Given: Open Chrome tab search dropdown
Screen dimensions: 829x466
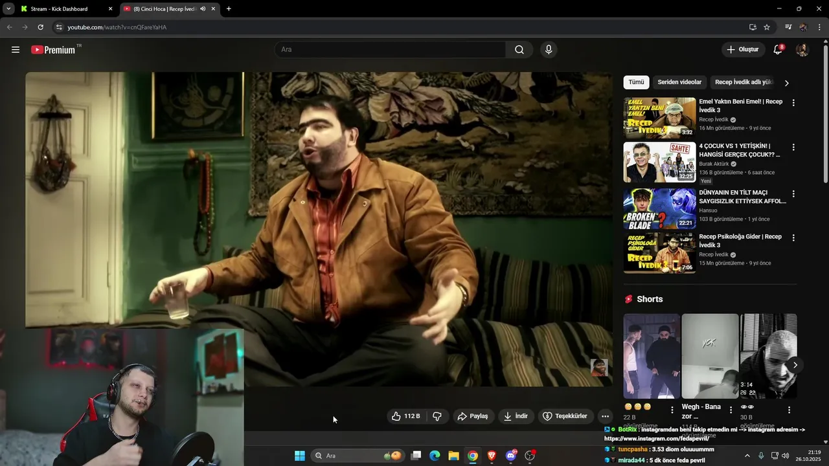Looking at the screenshot, I should click(x=8, y=9).
